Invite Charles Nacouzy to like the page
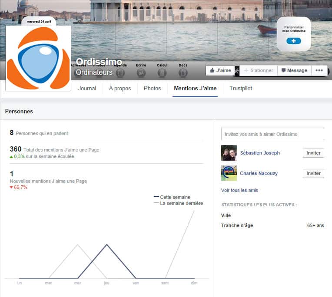This screenshot has height=297, width=332. [313, 173]
